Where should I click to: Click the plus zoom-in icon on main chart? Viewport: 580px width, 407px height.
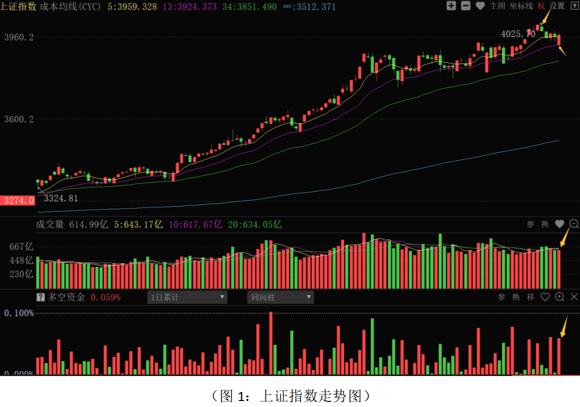coord(451,6)
